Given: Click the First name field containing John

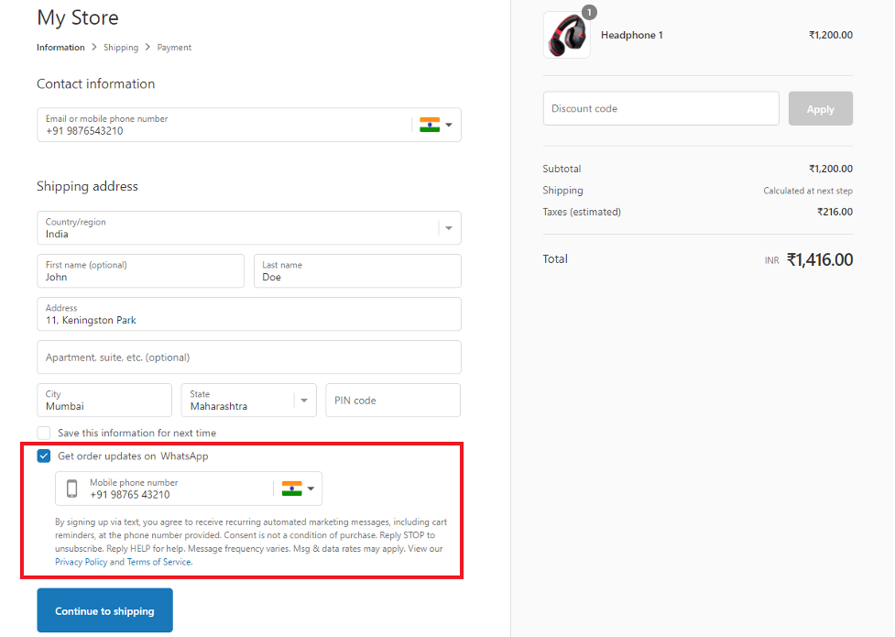Looking at the screenshot, I should pyautogui.click(x=140, y=270).
